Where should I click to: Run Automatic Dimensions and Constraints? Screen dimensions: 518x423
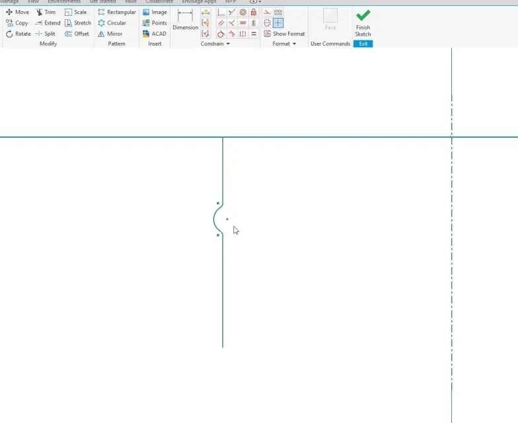(205, 13)
